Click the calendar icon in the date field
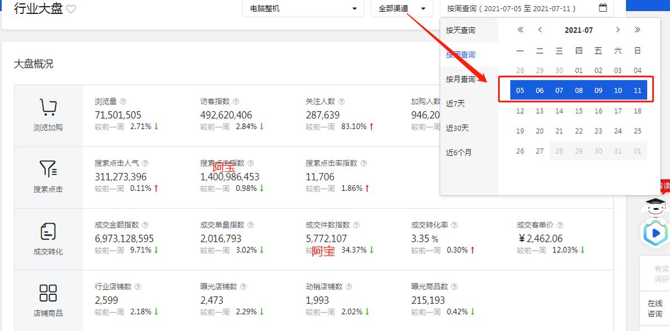670x331 pixels. (x=604, y=8)
